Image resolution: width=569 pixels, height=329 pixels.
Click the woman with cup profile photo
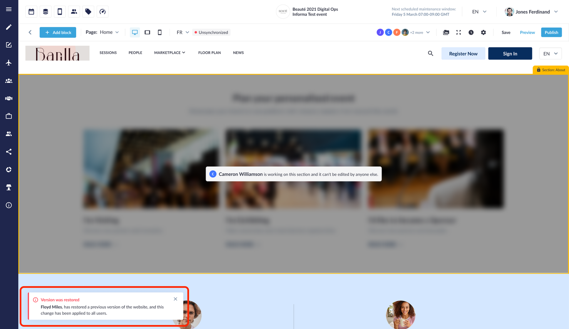coord(400,315)
